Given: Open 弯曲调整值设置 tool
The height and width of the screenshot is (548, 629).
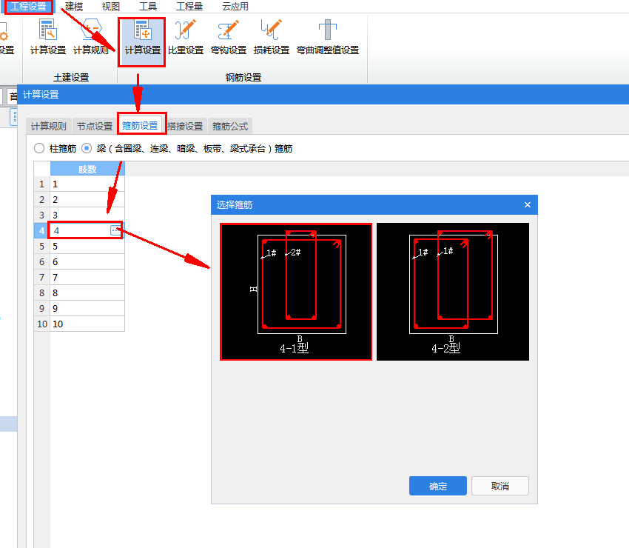Looking at the screenshot, I should tap(327, 37).
